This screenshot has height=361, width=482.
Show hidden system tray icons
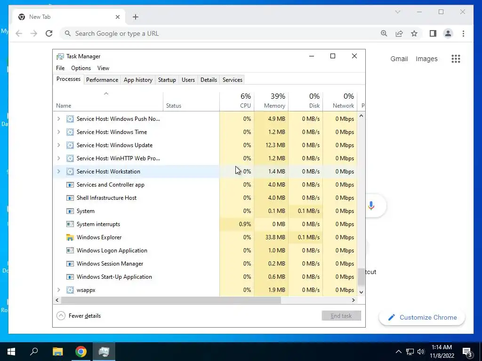(x=398, y=352)
